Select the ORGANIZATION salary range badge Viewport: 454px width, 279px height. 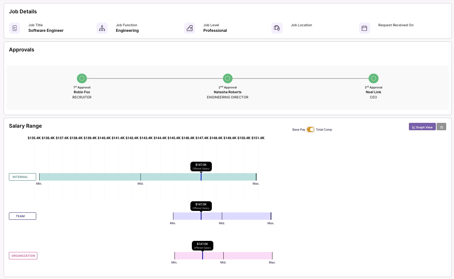pos(23,255)
